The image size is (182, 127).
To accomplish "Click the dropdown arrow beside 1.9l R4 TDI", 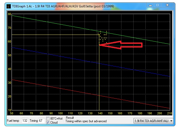I will click(x=171, y=121).
